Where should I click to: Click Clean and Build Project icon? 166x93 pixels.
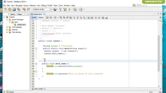(x=65, y=9)
